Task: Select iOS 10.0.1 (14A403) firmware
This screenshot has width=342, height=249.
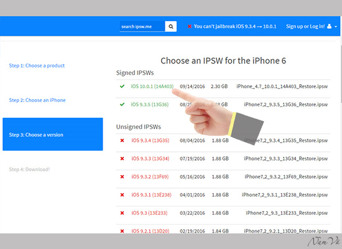Action: [152, 87]
